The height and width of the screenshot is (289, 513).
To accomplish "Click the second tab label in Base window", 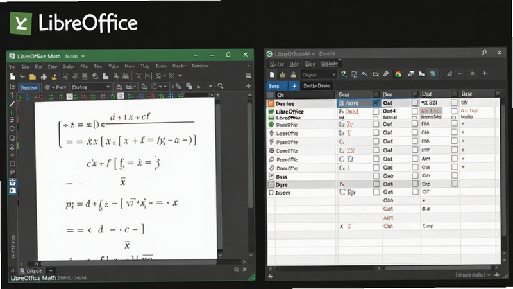I will click(x=317, y=86).
